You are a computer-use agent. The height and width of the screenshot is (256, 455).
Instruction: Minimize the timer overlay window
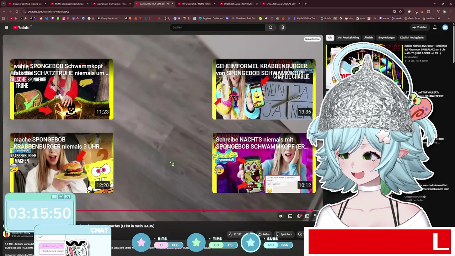54,197
